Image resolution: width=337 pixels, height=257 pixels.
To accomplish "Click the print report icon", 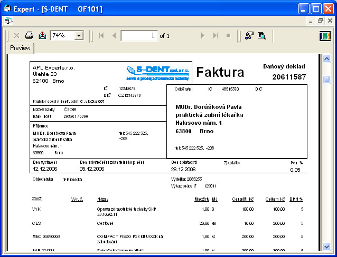I will pyautogui.click(x=30, y=35).
